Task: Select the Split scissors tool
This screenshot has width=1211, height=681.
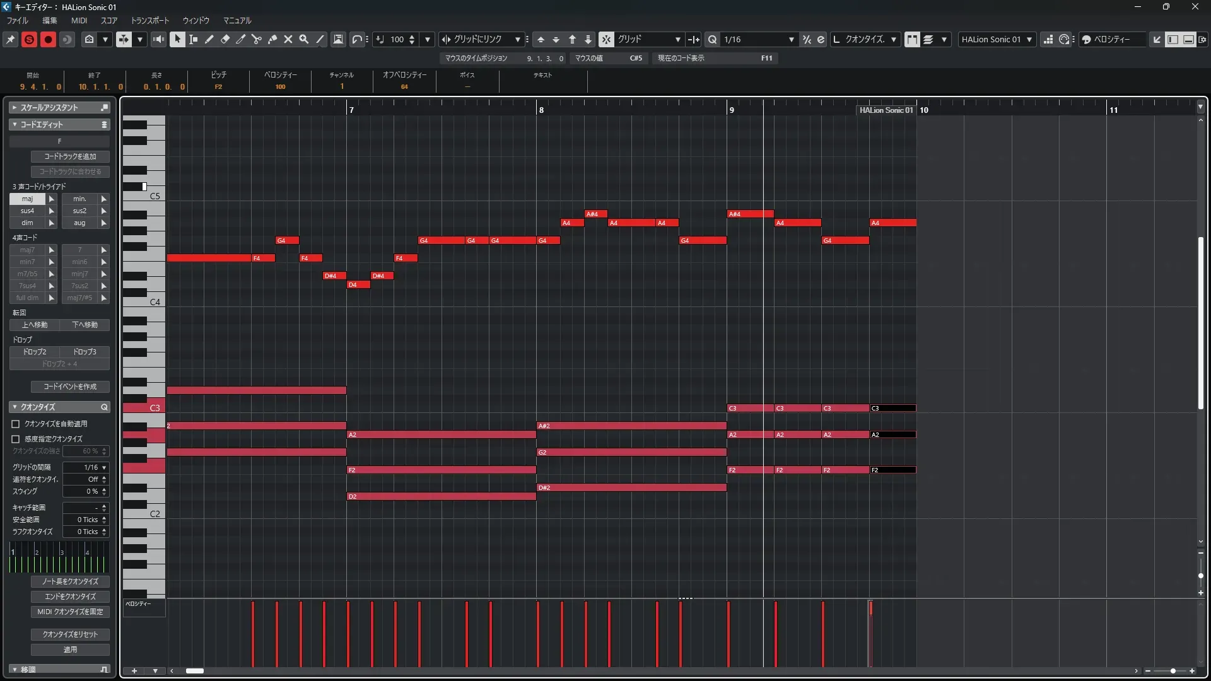Action: click(257, 39)
